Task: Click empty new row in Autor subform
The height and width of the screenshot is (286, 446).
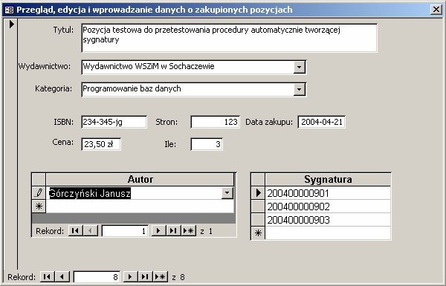Action: pyautogui.click(x=140, y=206)
